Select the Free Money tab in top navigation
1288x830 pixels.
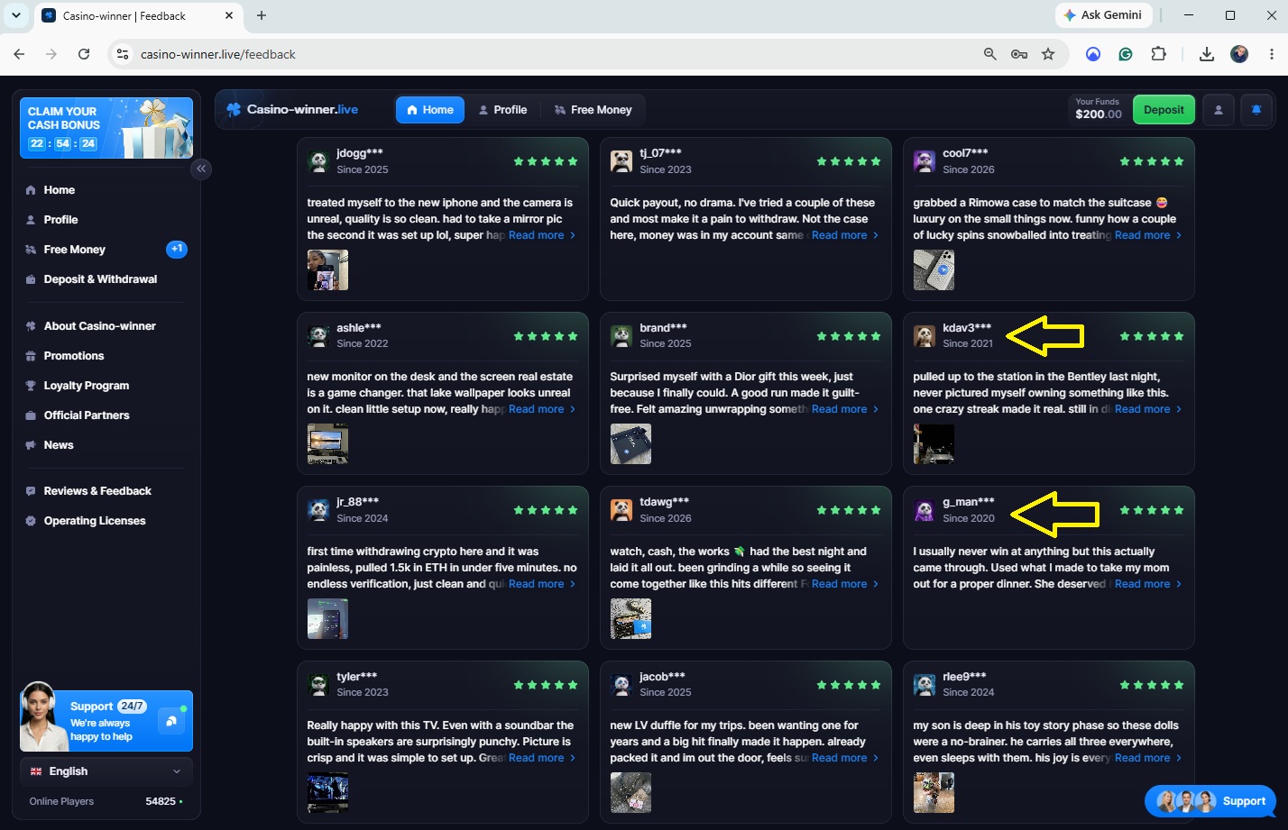pos(593,110)
